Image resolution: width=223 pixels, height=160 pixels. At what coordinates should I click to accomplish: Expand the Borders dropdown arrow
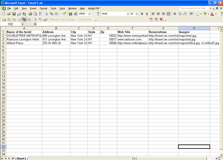pos(201,14)
